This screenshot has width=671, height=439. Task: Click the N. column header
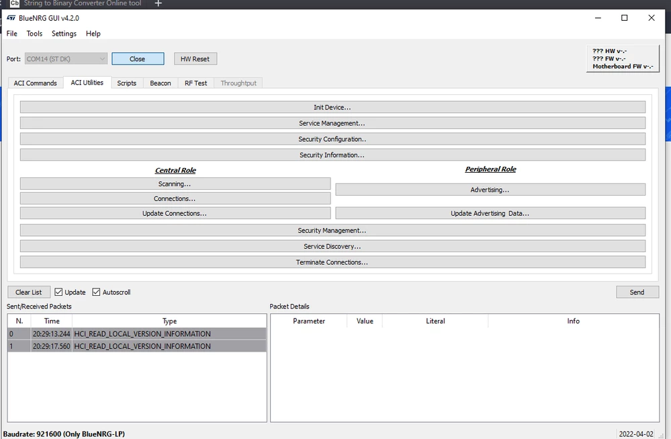[x=19, y=321]
